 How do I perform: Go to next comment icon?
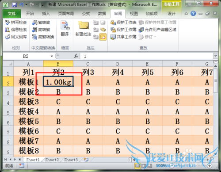[x=96, y=37]
